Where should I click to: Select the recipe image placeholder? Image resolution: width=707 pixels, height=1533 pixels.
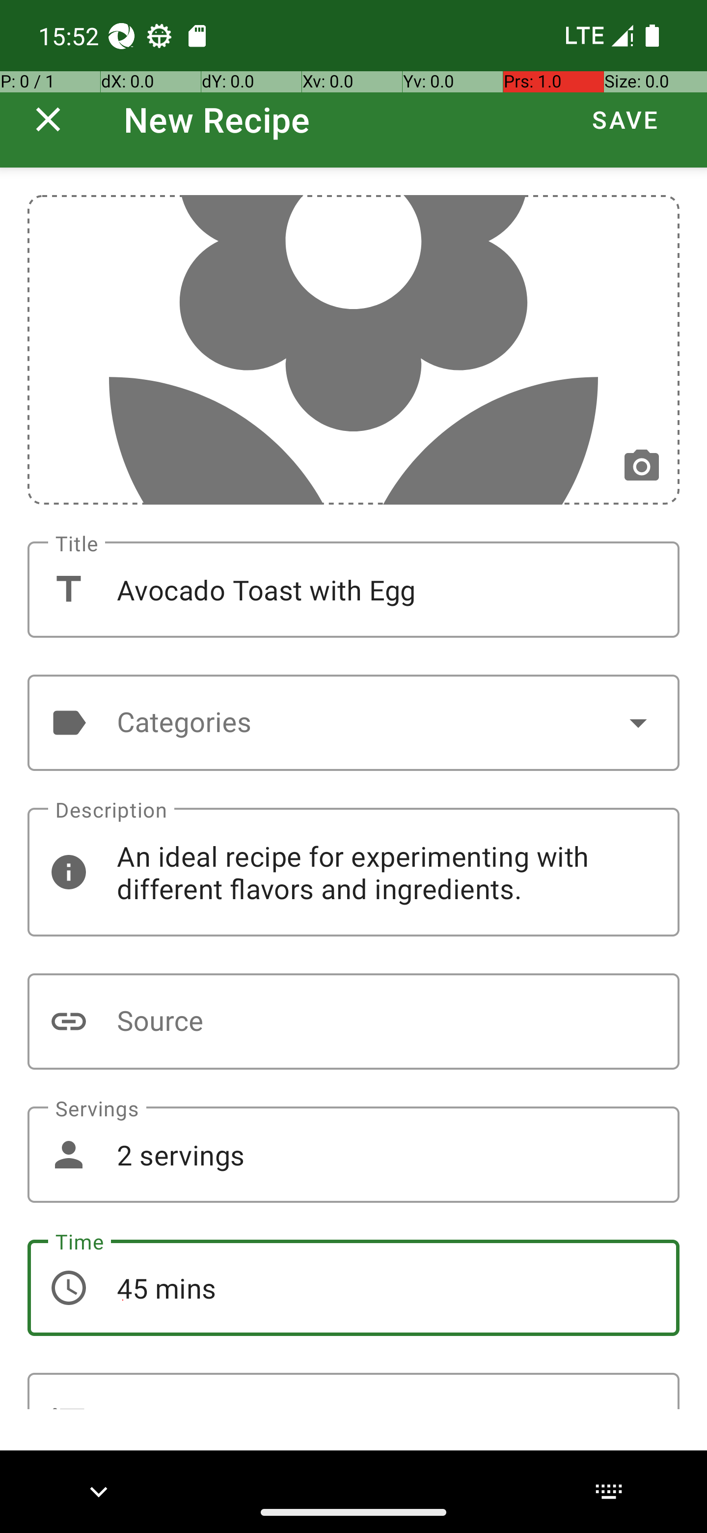click(x=353, y=349)
